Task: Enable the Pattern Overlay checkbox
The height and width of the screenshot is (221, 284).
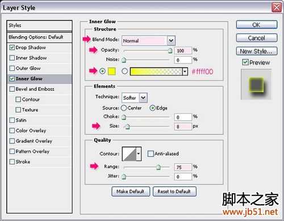Action: (x=12, y=151)
